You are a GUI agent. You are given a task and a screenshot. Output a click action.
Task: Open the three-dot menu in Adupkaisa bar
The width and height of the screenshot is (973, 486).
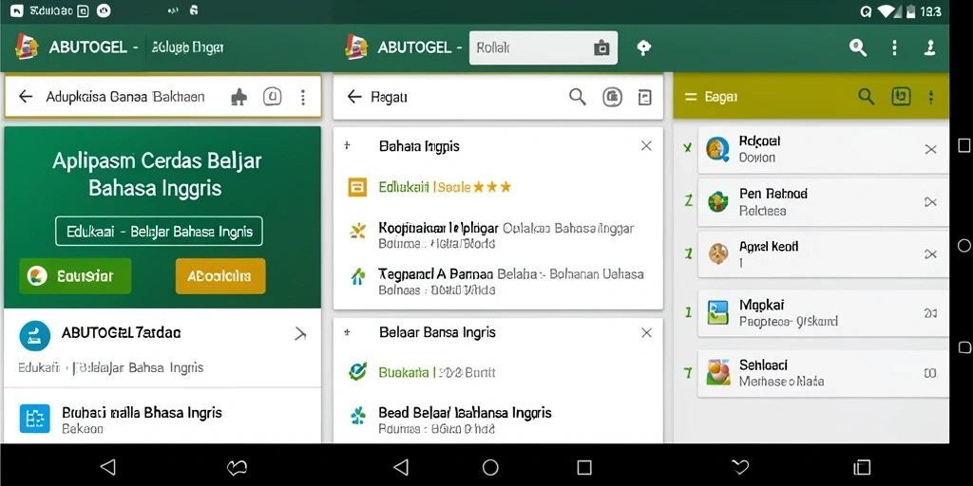click(x=303, y=97)
